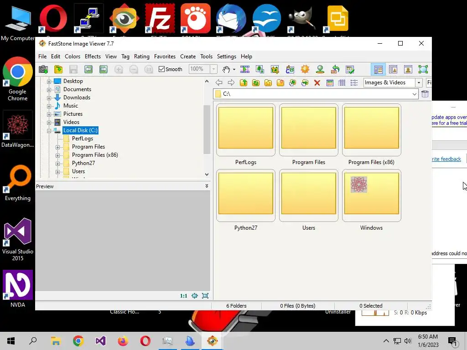Screen dimensions: 467x350
Task: Collapse the Local Disk (C:) tree node
Action: (49, 131)
